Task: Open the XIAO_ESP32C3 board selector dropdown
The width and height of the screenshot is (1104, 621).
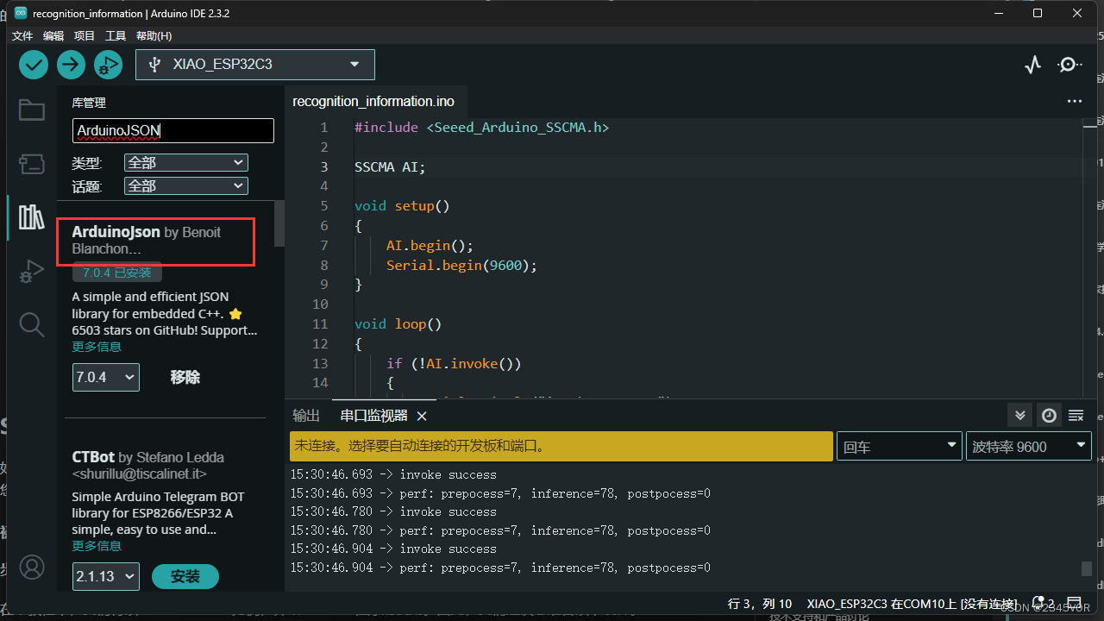Action: click(255, 65)
